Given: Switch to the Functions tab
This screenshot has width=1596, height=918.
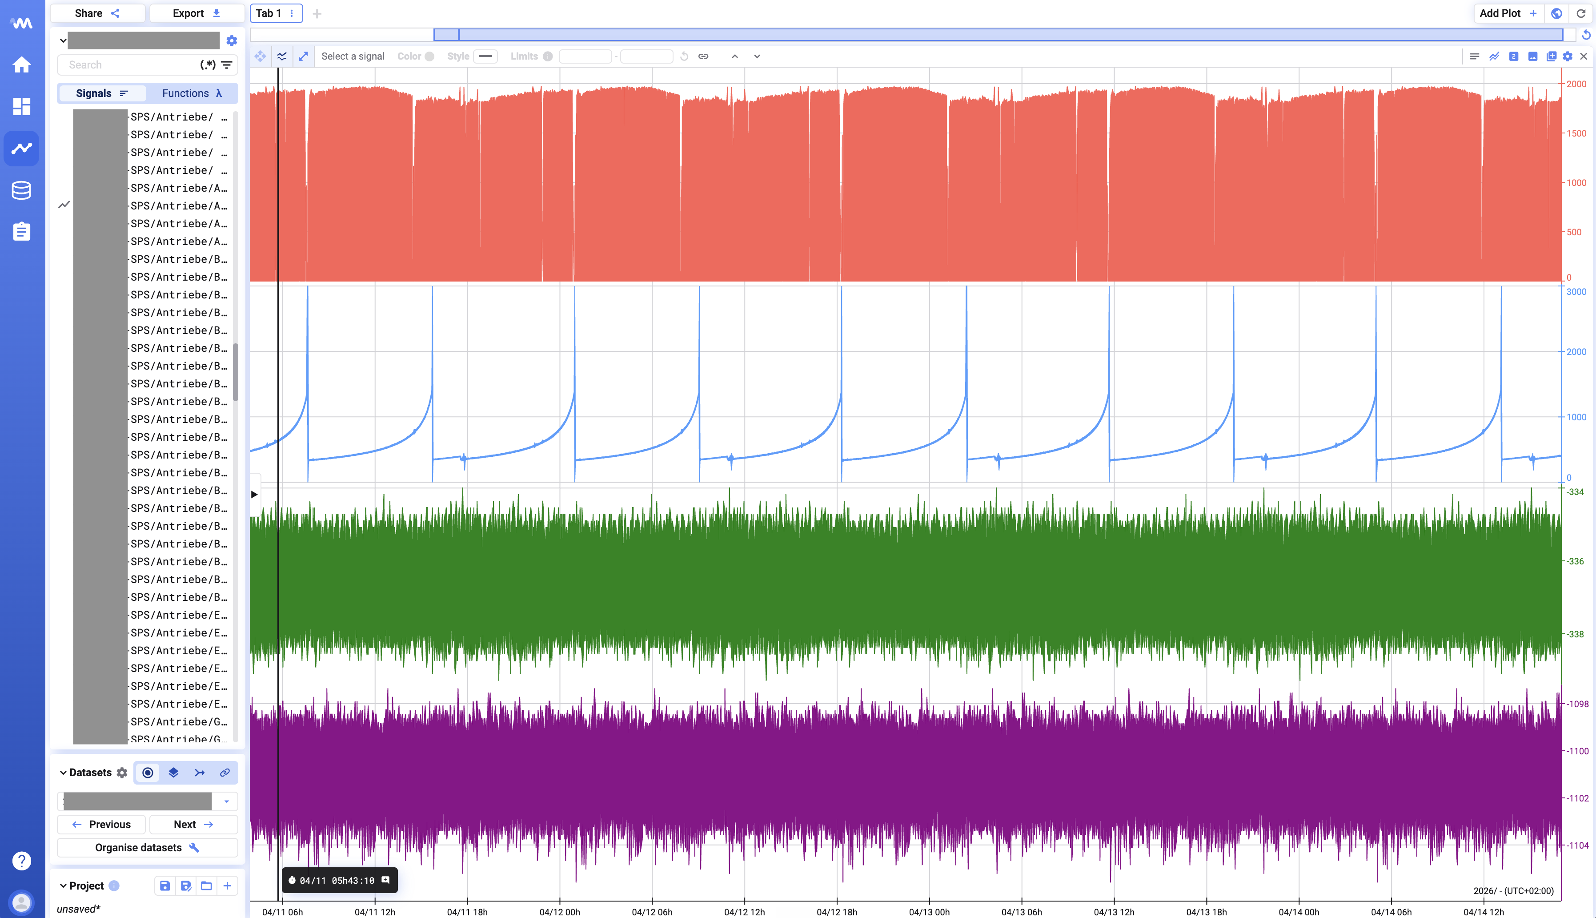Looking at the screenshot, I should tap(192, 93).
